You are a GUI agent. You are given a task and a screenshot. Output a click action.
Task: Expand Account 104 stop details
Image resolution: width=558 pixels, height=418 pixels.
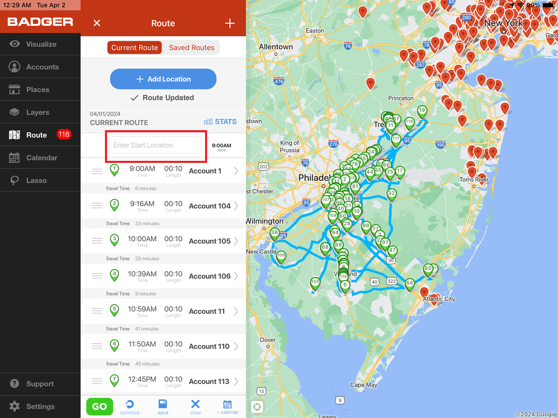point(236,206)
